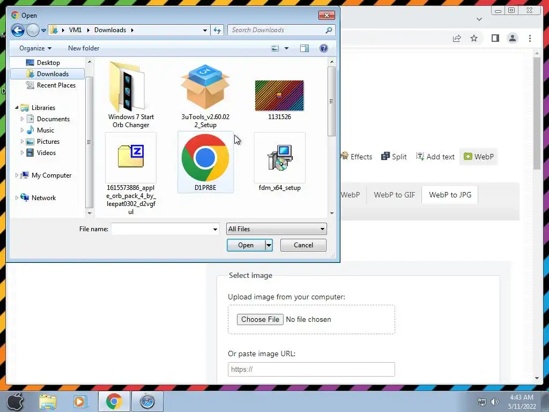549x412 pixels.
Task: Bookmark this page with the star icon
Action: (474, 38)
